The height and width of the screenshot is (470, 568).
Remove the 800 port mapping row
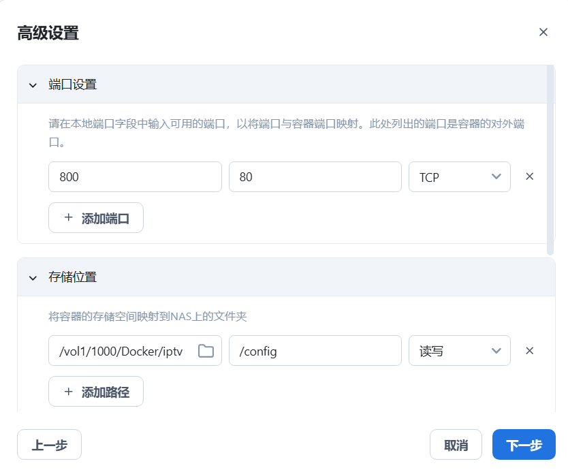(530, 176)
